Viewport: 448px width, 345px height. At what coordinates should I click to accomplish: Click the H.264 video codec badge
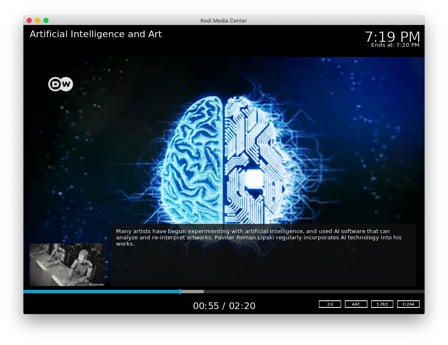[x=408, y=304]
